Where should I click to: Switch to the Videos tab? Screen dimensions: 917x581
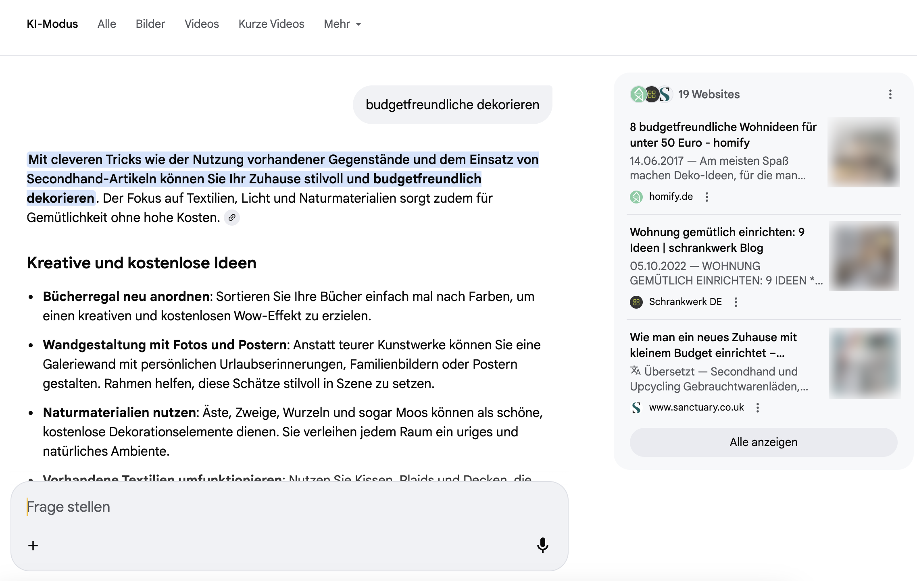202,24
